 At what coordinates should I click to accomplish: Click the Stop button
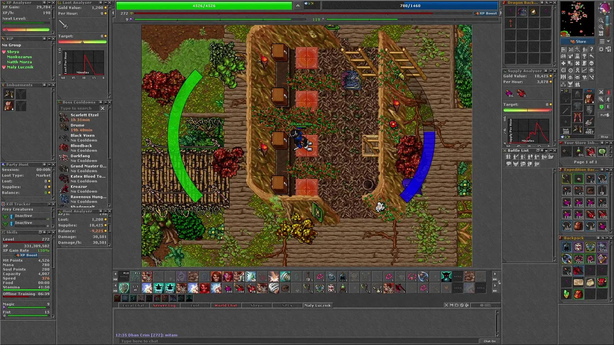[x=604, y=137]
